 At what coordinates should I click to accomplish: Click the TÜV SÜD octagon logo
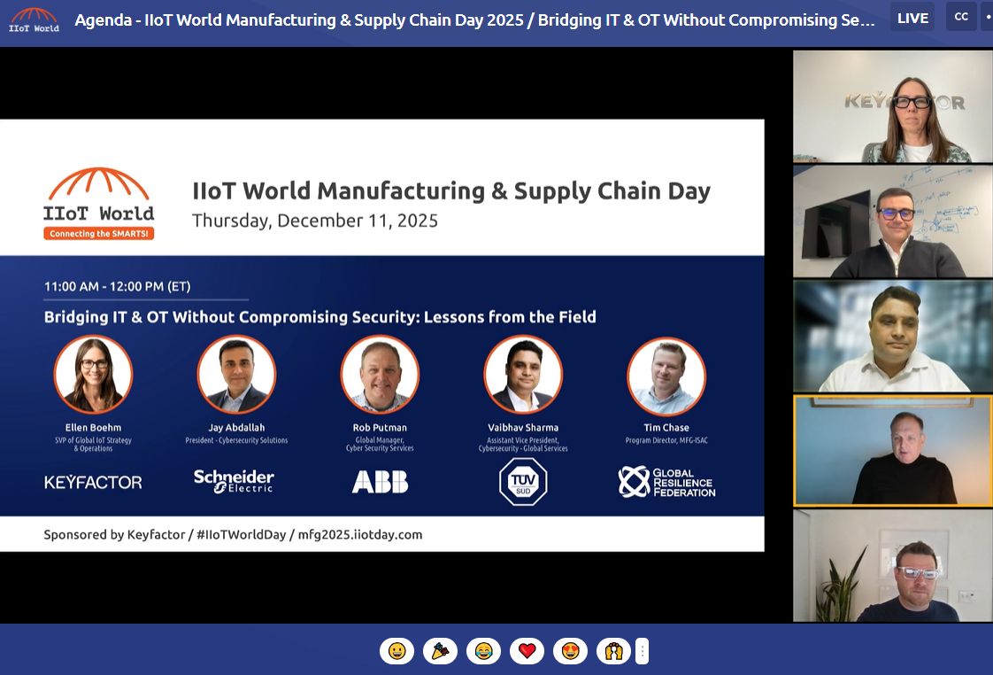point(523,482)
